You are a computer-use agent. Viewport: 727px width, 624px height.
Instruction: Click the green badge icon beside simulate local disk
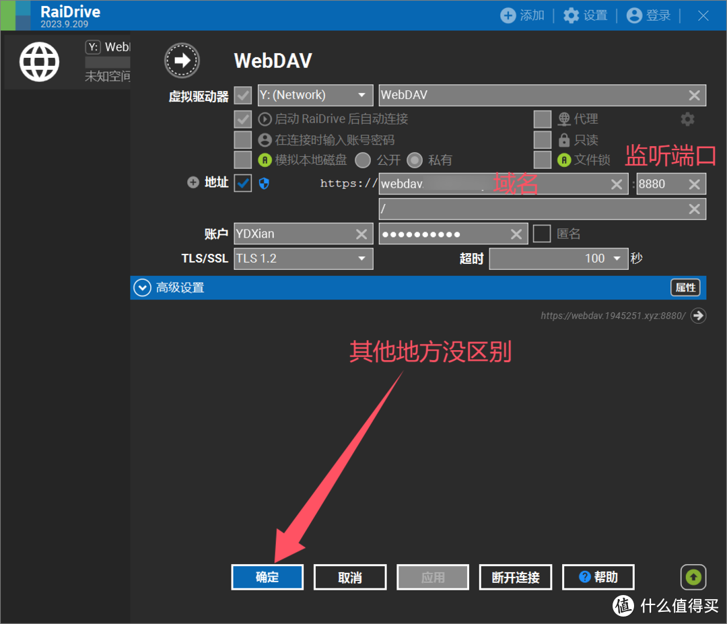pyautogui.click(x=265, y=160)
